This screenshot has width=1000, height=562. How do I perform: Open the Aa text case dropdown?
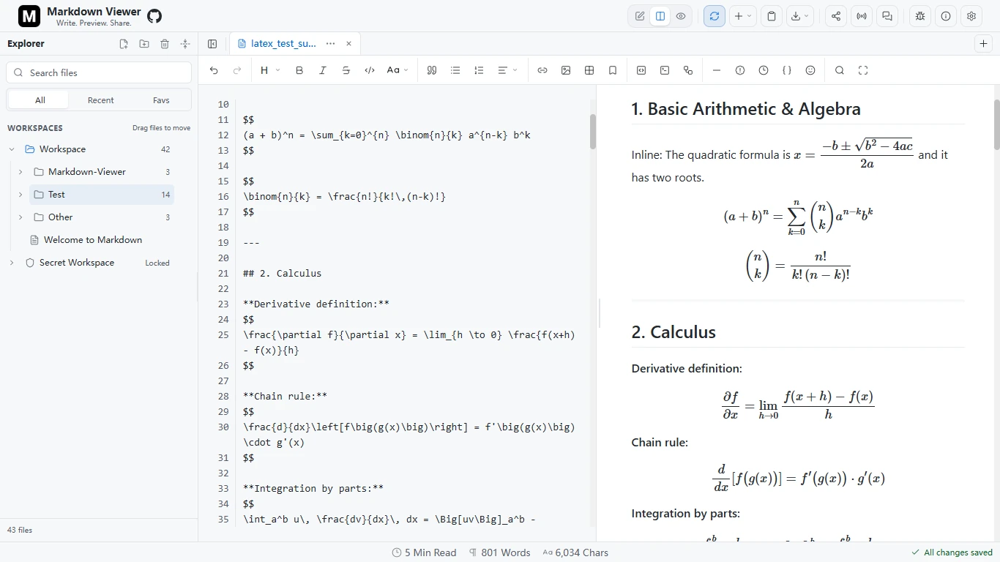(x=398, y=70)
